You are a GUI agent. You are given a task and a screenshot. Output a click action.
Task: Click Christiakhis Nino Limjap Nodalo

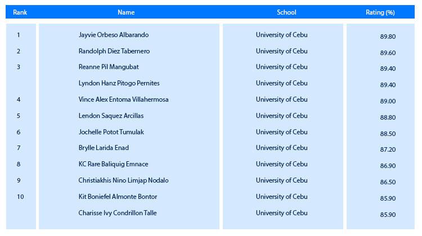click(x=124, y=180)
